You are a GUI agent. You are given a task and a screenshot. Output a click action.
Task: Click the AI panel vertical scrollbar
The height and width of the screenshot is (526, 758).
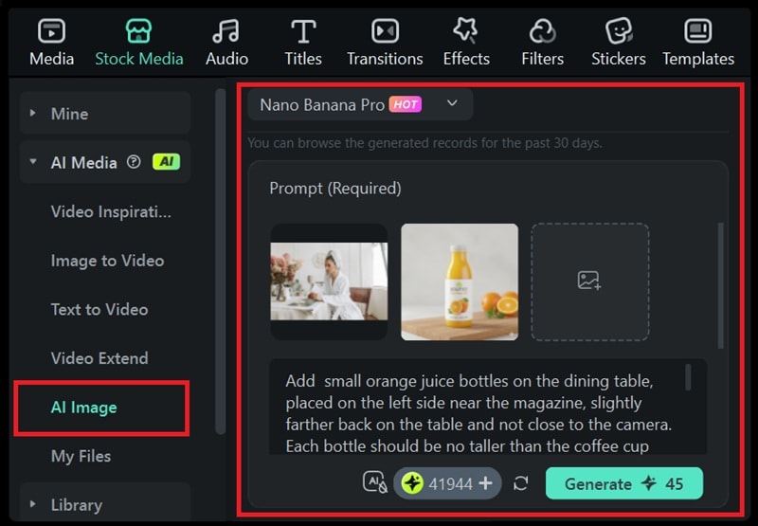point(720,285)
